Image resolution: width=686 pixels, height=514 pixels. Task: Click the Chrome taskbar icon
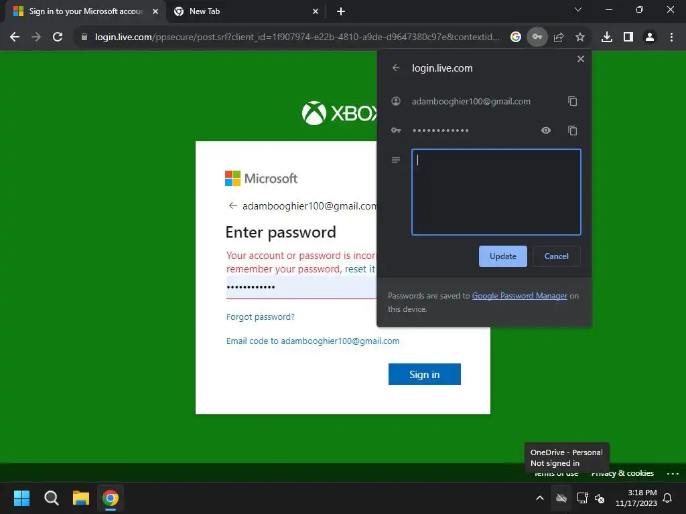(x=111, y=498)
